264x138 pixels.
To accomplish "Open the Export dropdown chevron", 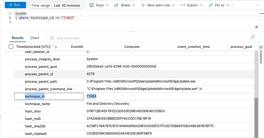I will click(x=201, y=5).
